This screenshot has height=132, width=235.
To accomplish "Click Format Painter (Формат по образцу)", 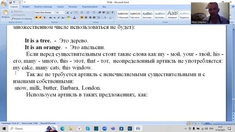I will [22, 19].
